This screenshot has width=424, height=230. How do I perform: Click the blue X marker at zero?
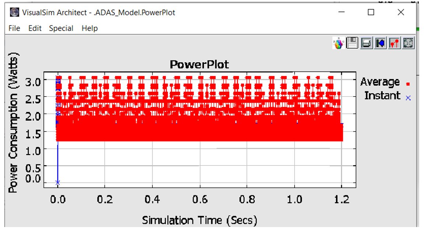coord(58,183)
